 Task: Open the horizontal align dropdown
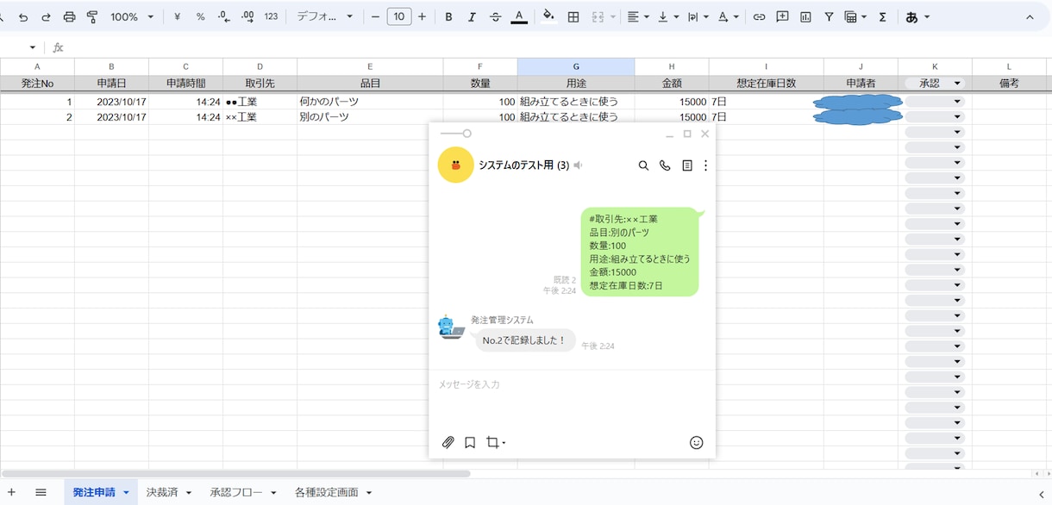(x=638, y=17)
